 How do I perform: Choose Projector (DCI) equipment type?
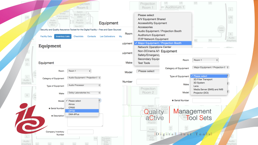point(209,93)
